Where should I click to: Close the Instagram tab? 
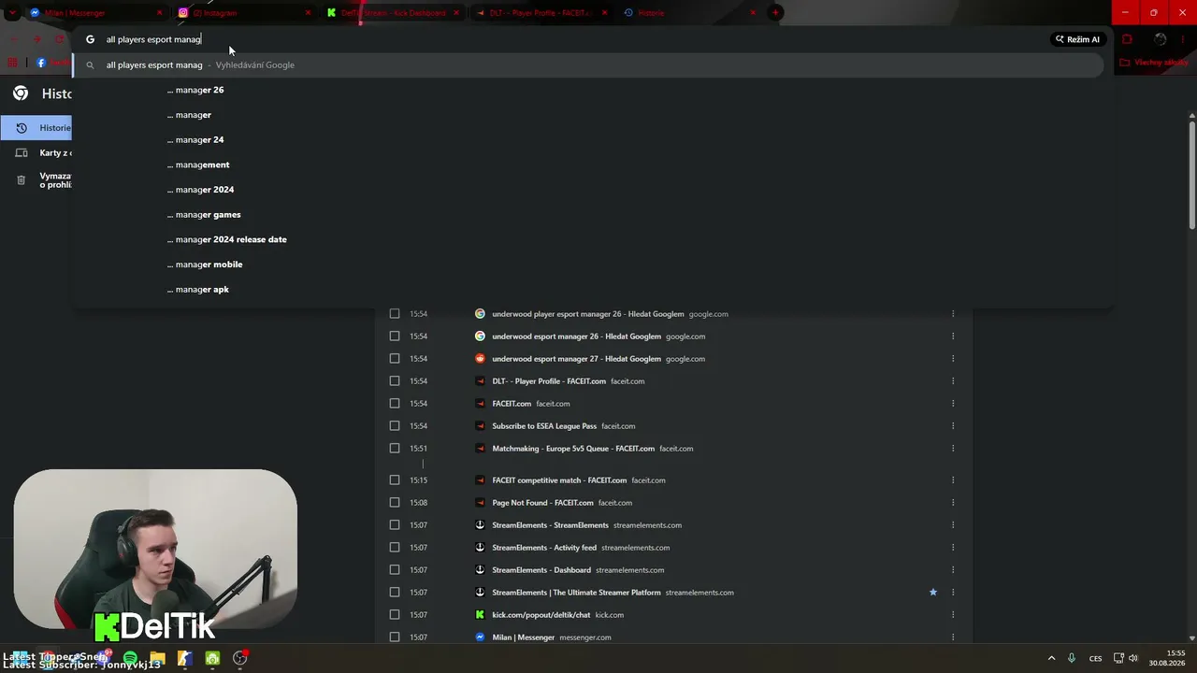pos(308,13)
